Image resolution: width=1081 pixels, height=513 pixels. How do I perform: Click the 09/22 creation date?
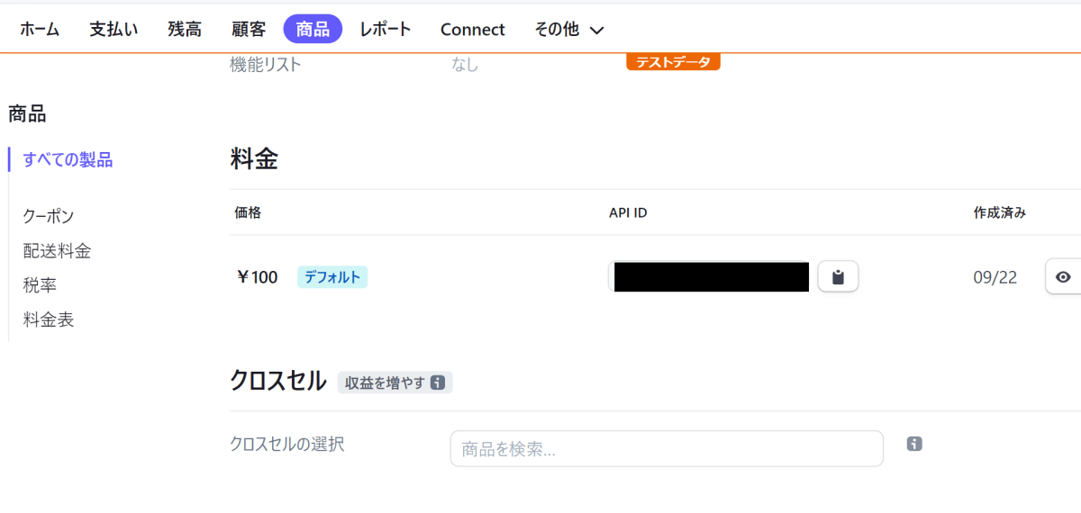995,277
